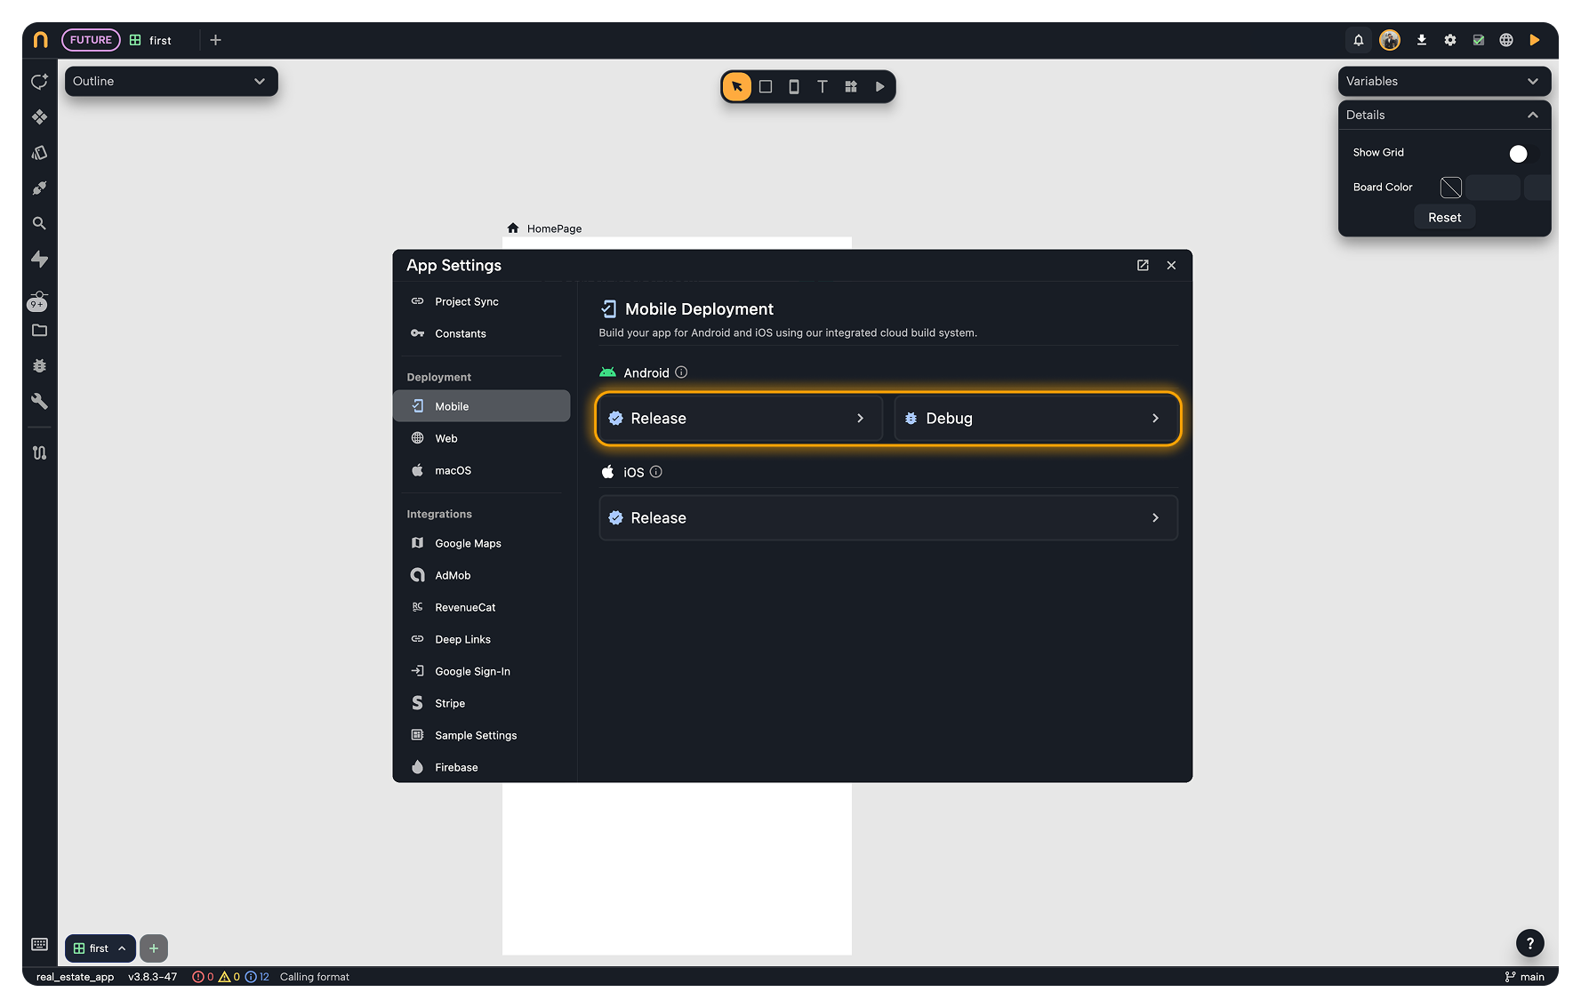
Task: Select the Text tool in toolbar
Action: tap(823, 86)
